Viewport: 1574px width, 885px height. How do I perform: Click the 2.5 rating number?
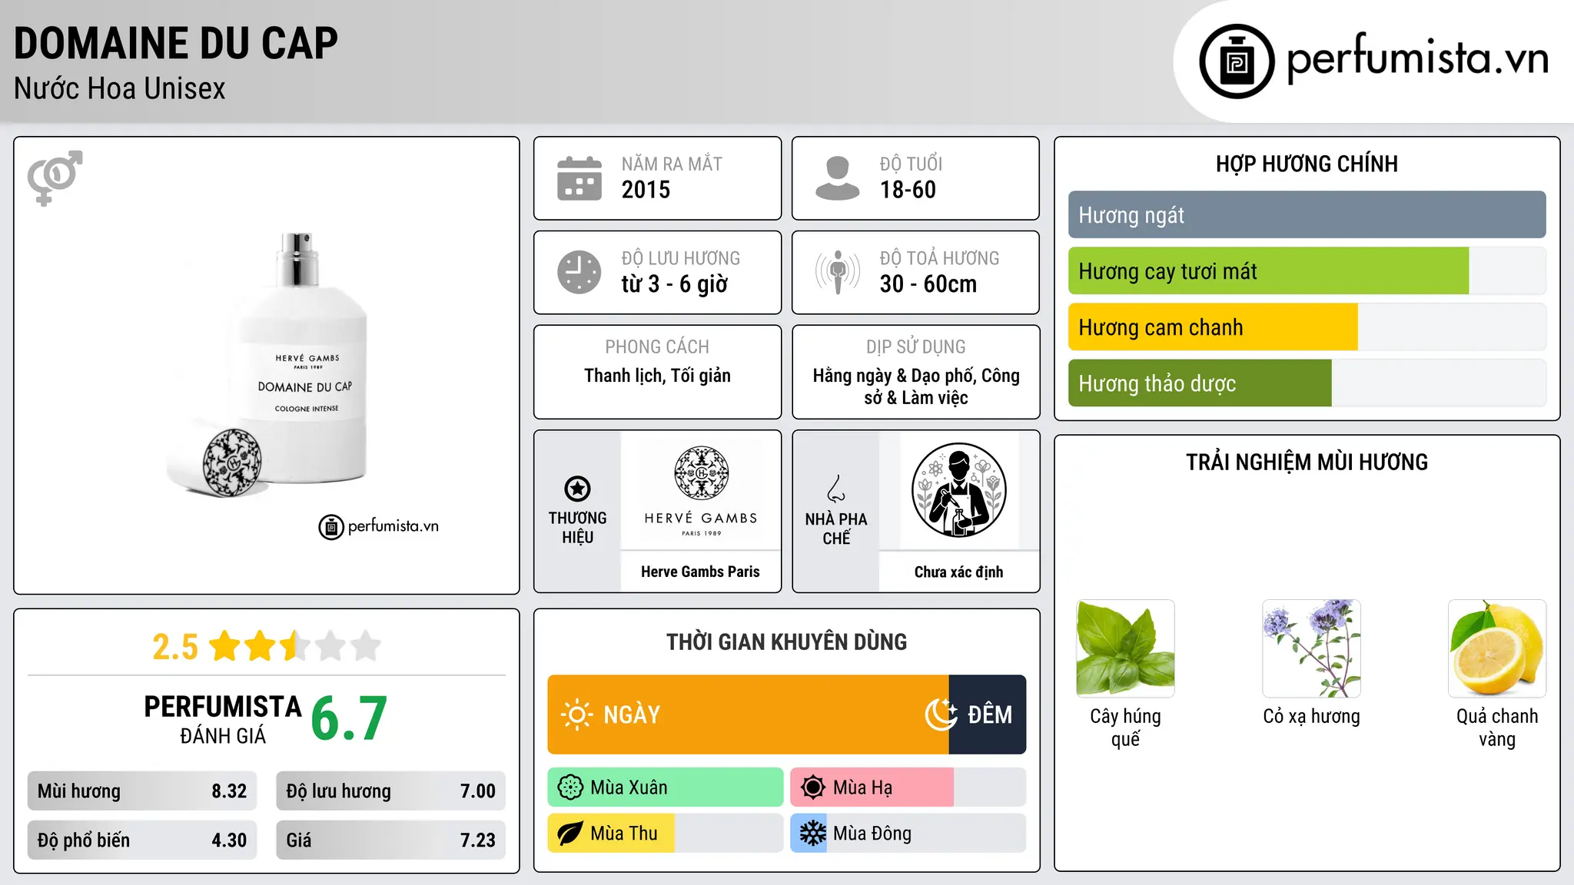point(175,647)
